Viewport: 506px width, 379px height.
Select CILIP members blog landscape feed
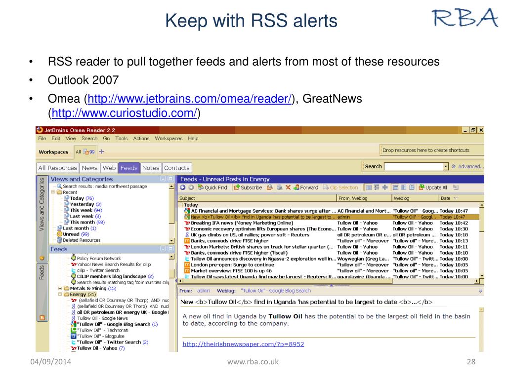[112, 276]
